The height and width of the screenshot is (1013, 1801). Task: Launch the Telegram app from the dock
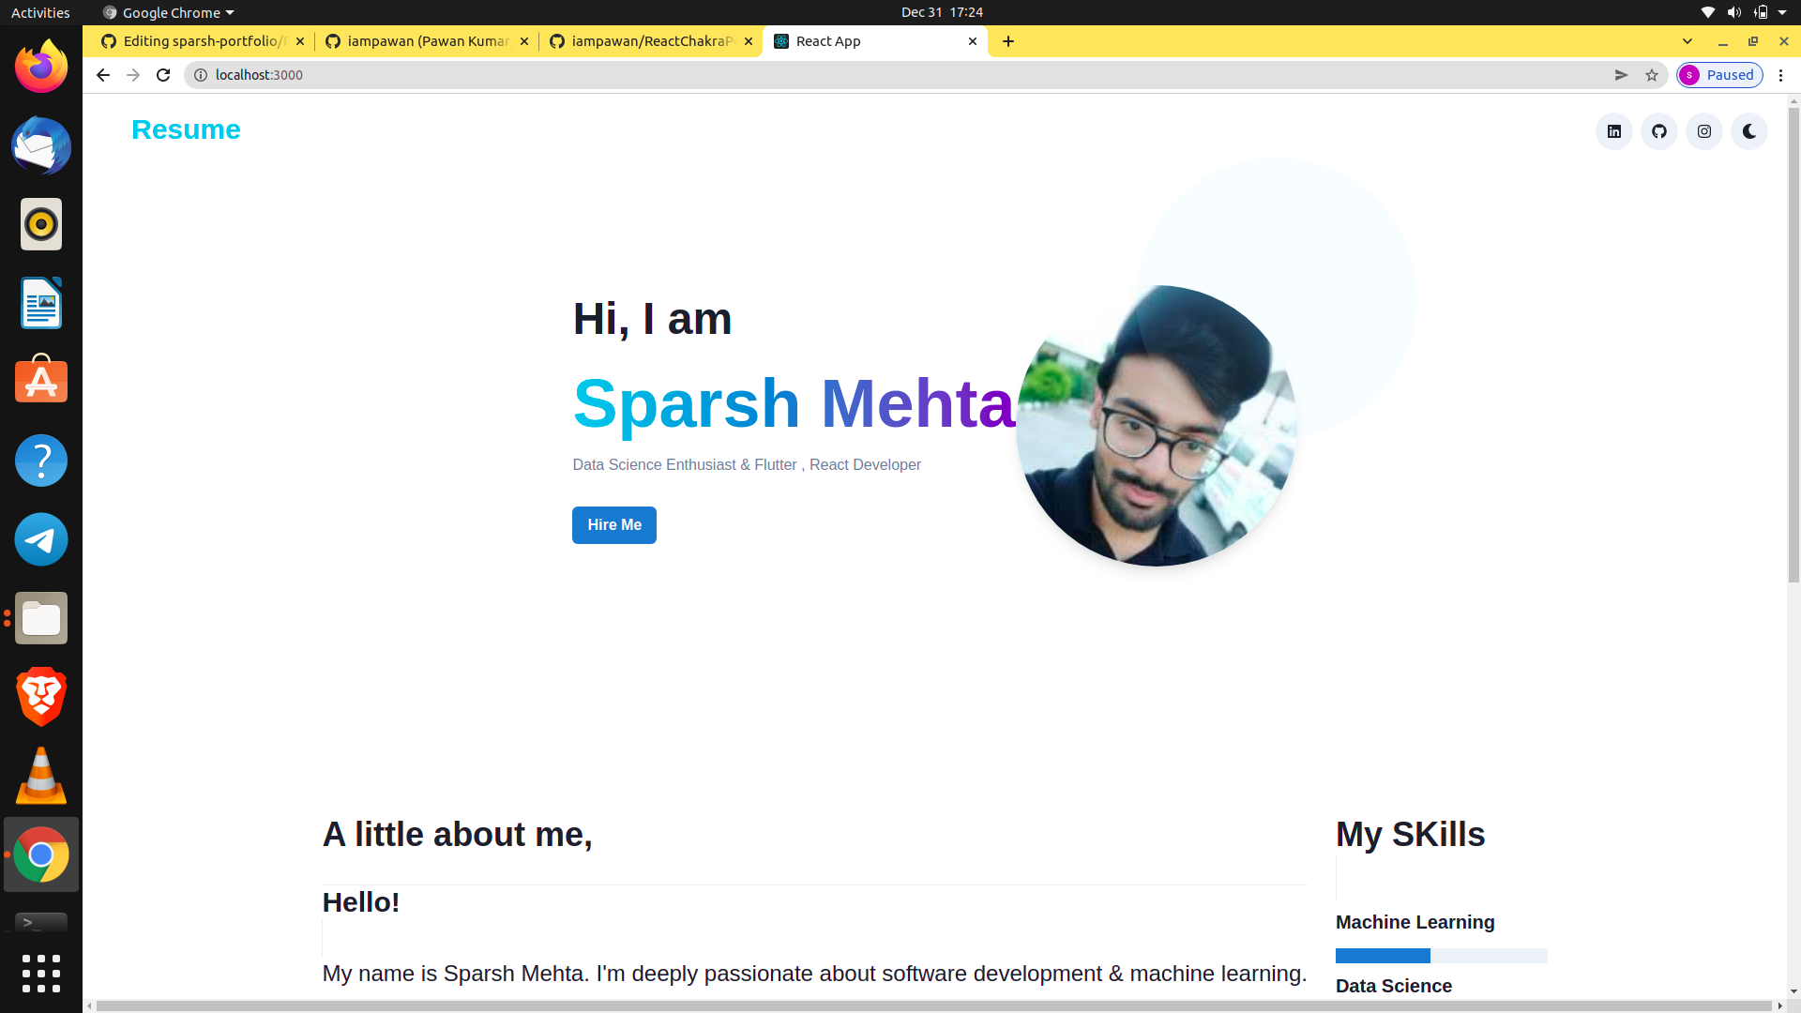point(40,539)
